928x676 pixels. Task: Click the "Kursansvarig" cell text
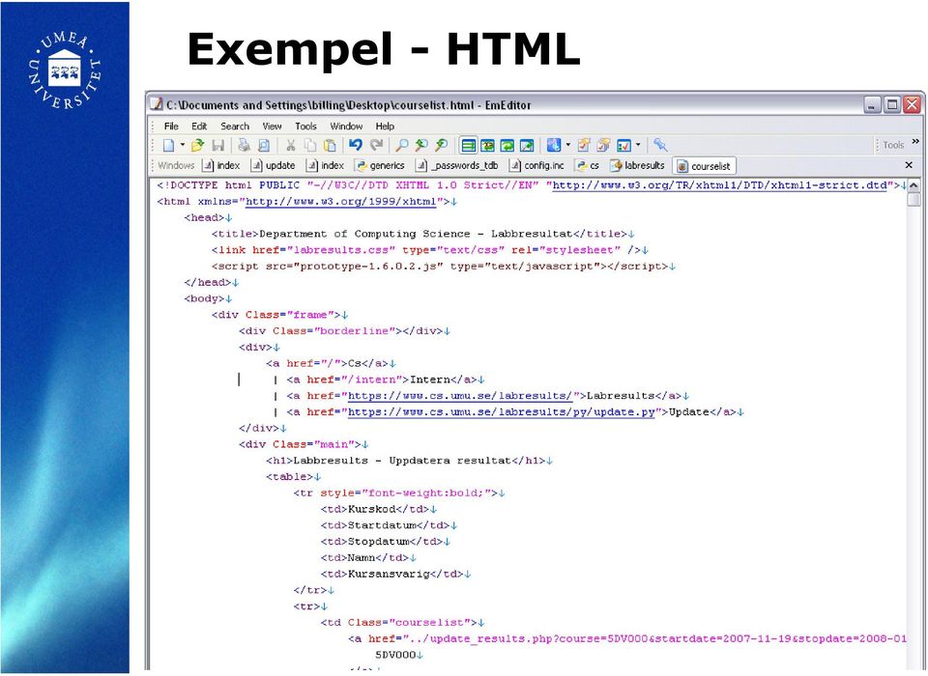click(x=389, y=574)
